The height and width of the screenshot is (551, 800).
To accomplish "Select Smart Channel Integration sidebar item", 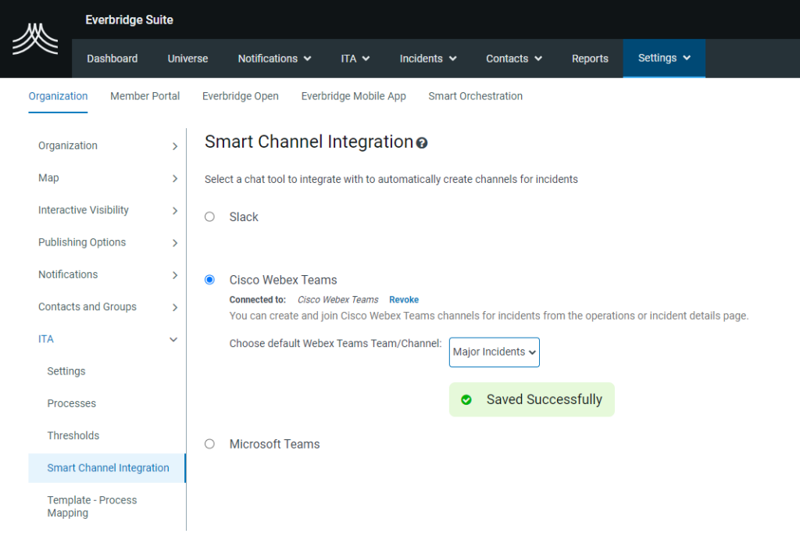I will (x=107, y=468).
